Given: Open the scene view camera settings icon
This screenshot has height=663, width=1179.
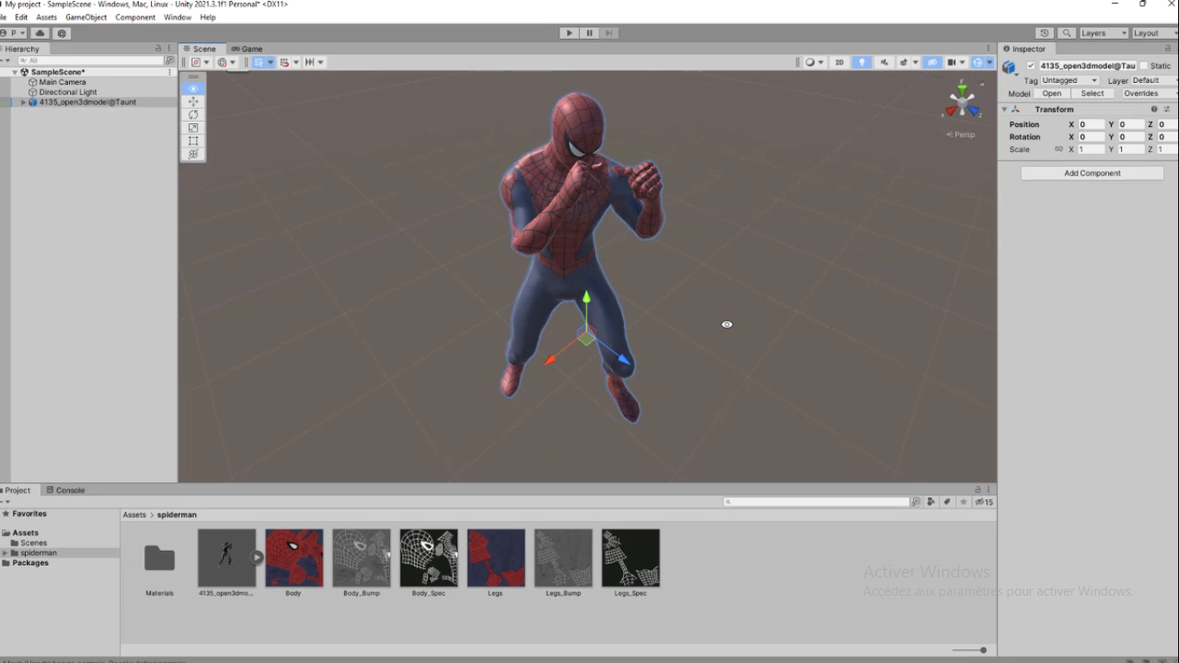Looking at the screenshot, I should coord(953,61).
